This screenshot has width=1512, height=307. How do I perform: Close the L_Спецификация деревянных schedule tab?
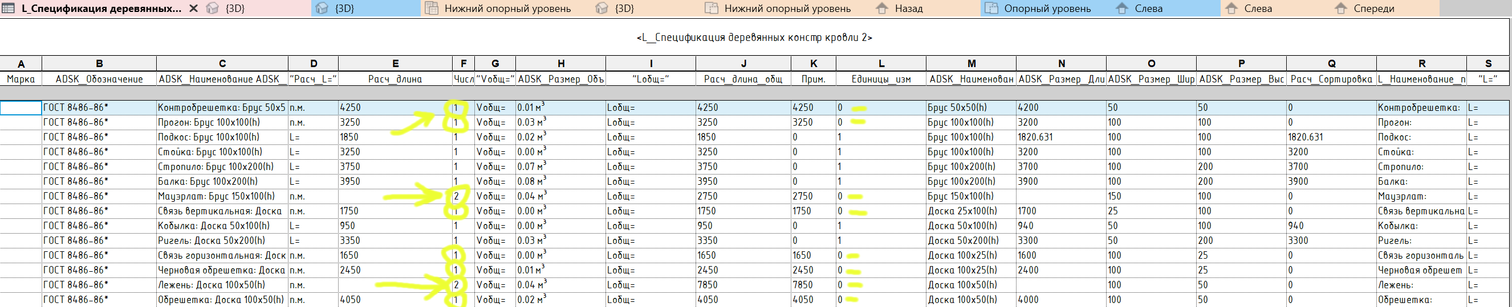pos(193,9)
